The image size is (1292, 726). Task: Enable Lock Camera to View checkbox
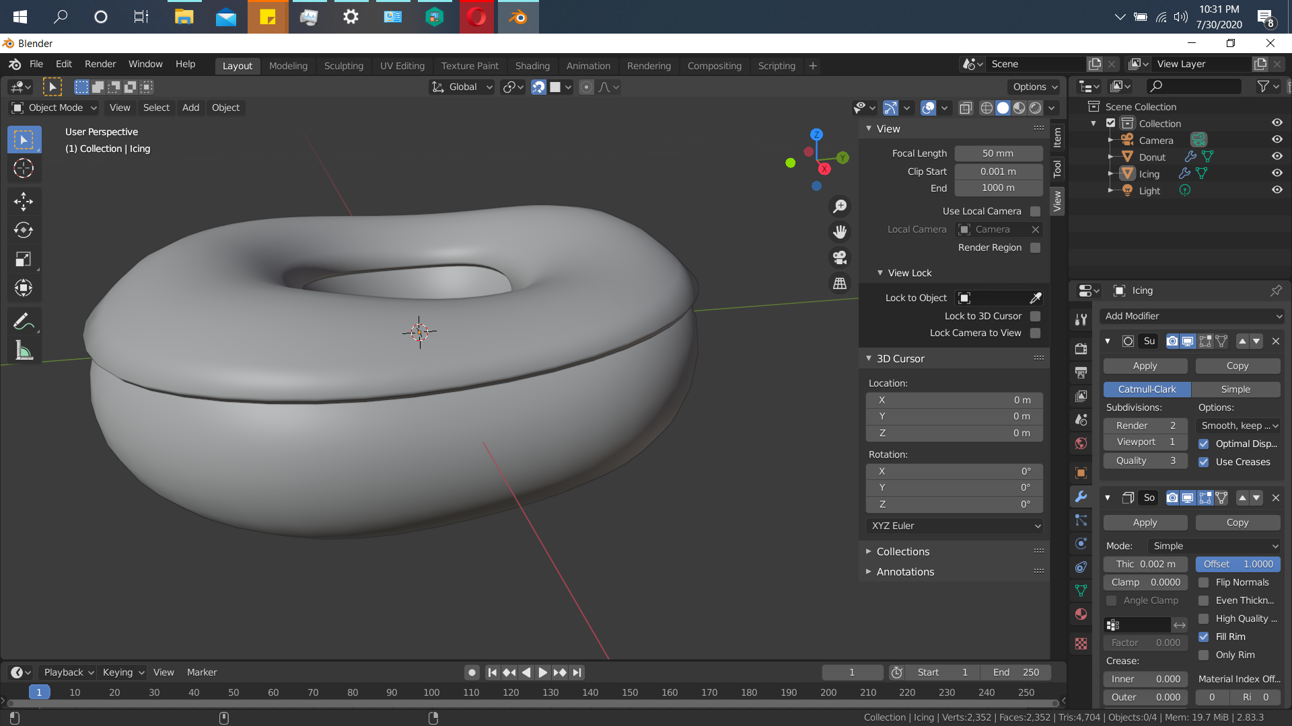pos(1036,333)
